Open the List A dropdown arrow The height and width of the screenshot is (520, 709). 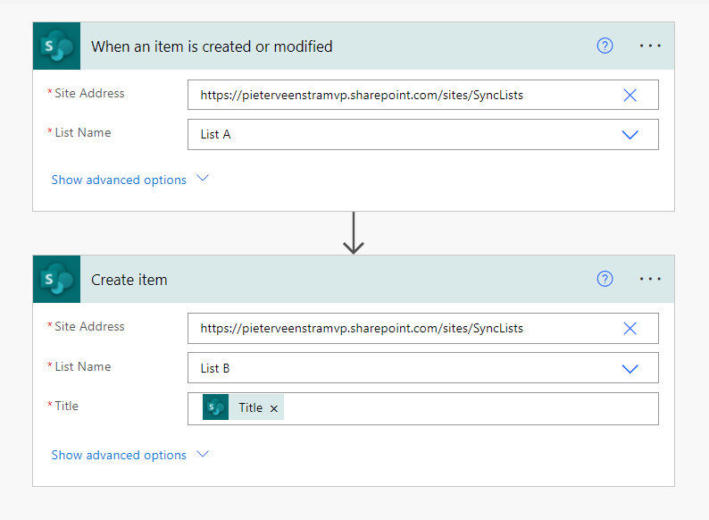[630, 135]
